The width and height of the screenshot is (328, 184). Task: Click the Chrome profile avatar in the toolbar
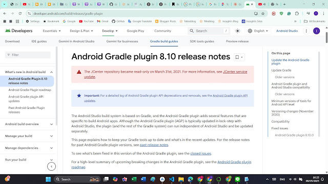click(316, 14)
